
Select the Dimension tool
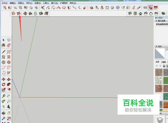tap(9, 96)
